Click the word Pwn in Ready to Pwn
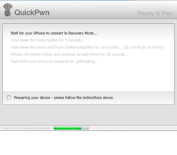Screen dimensions: 177x155 point(167,13)
